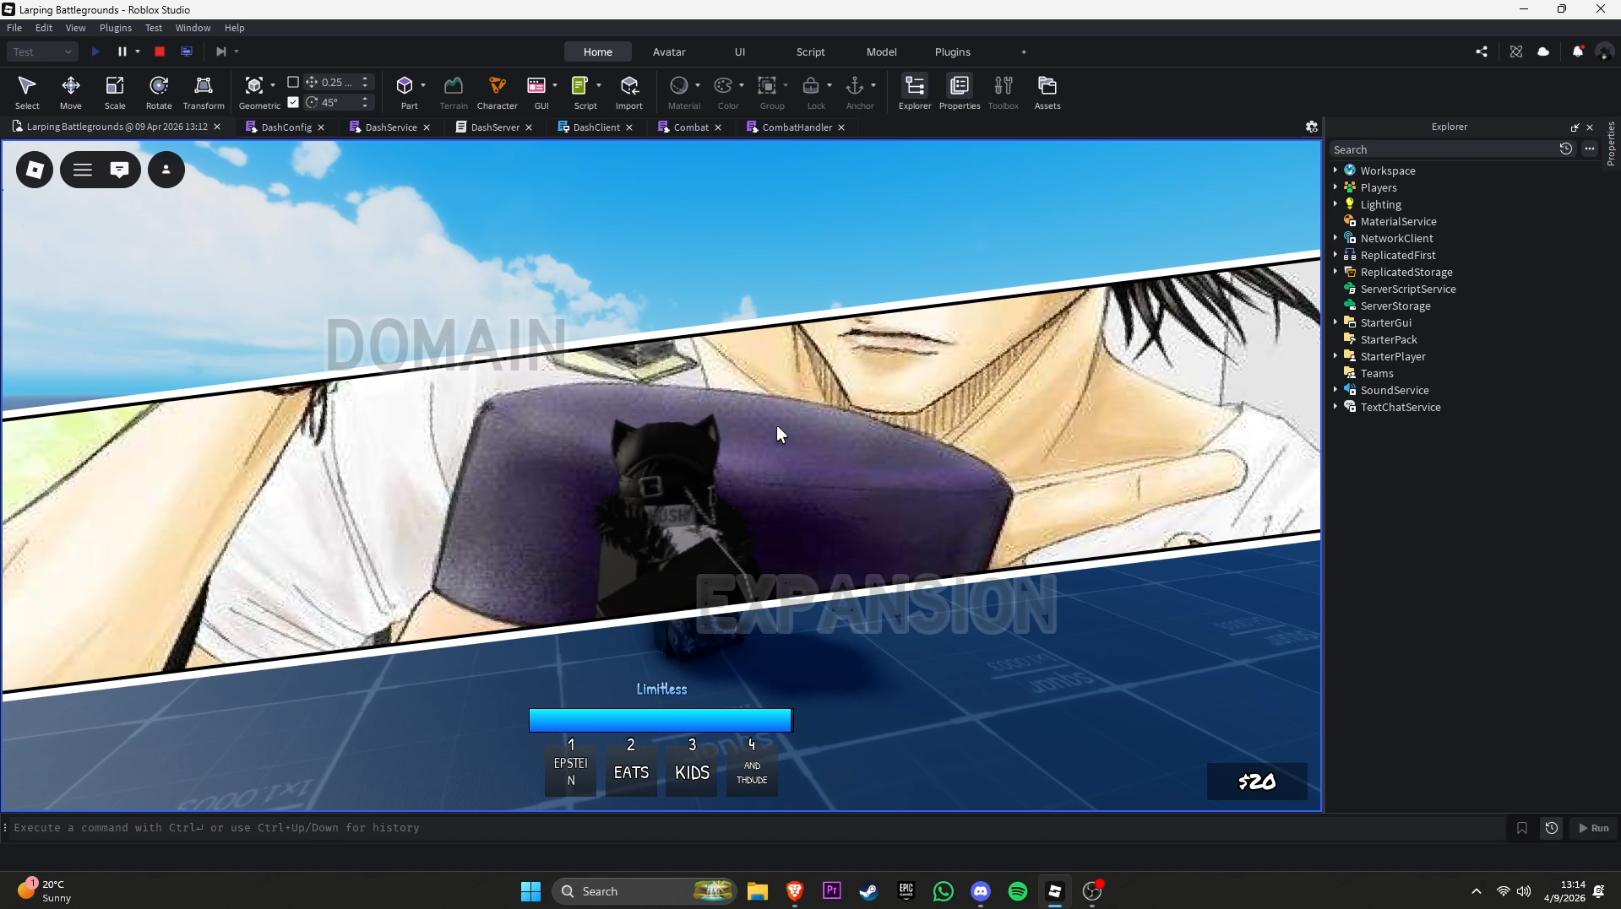Open Discord from the taskbar
Screen dimensions: 1621x909
click(981, 891)
